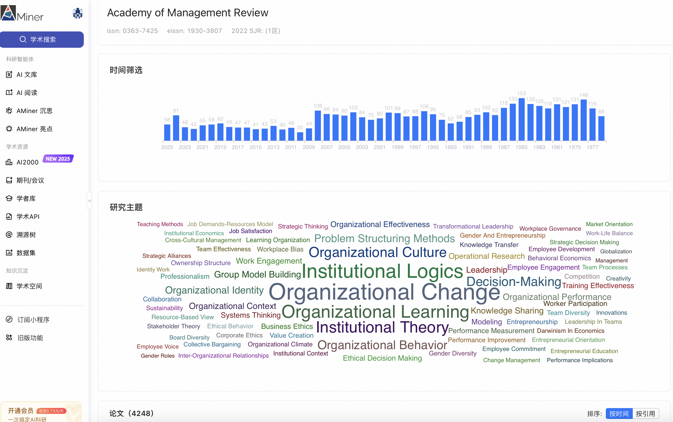Screen dimensions: 673x422
Task: Click the AI 文库 library icon
Action: (x=9, y=74)
